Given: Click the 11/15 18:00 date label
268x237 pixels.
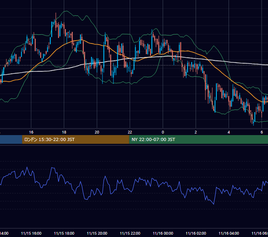Looking at the screenshot, I should tap(64, 233).
